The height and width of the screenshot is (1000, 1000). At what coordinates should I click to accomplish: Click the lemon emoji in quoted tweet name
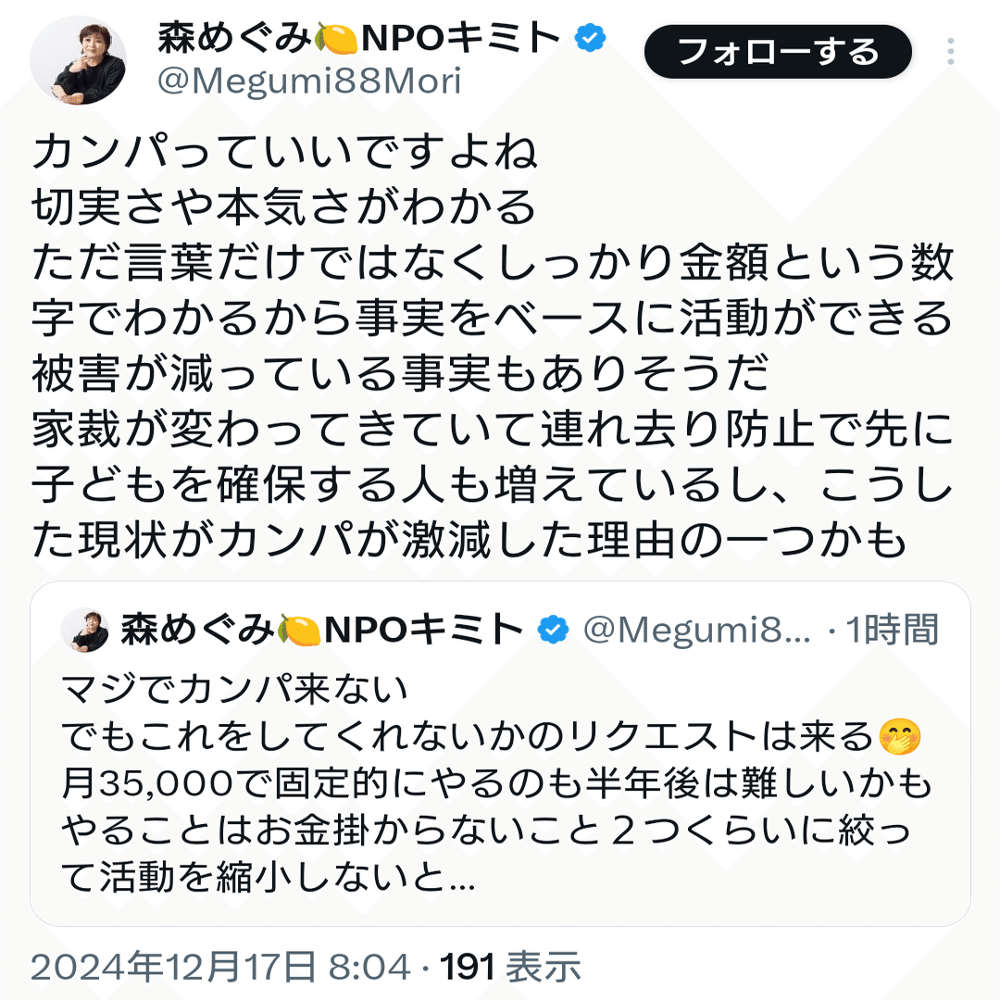click(x=298, y=630)
